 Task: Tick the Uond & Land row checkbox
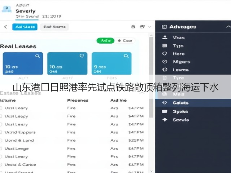pyautogui.click(x=1, y=140)
